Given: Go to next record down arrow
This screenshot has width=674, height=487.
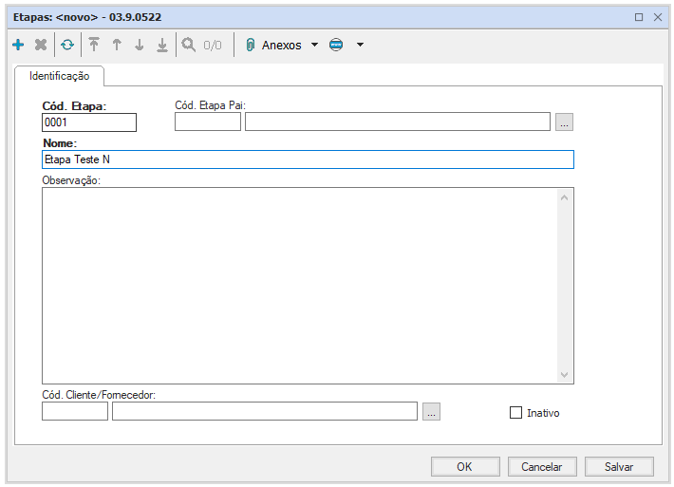Looking at the screenshot, I should 140,45.
